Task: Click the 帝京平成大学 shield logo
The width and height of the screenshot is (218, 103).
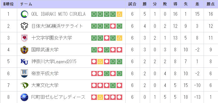Action: point(24,74)
